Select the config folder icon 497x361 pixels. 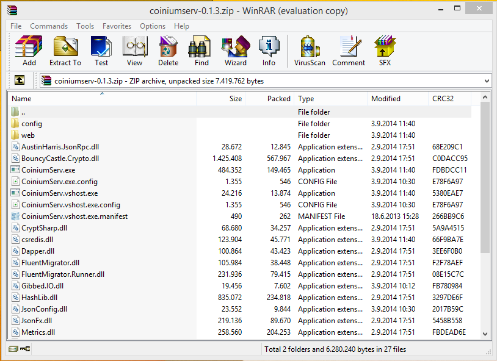click(15, 124)
